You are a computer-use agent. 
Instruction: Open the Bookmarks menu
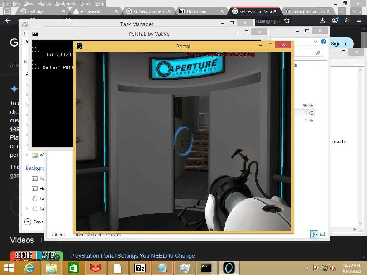(66, 4)
